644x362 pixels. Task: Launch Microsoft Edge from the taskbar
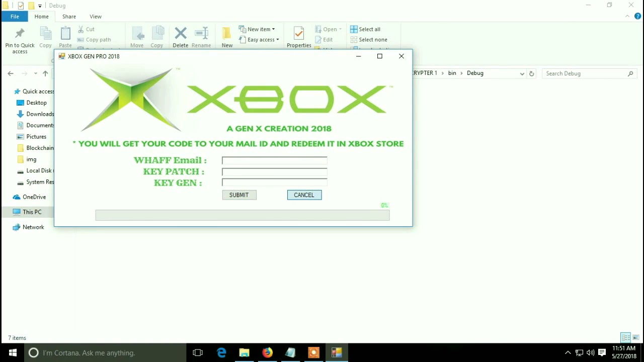coord(221,352)
